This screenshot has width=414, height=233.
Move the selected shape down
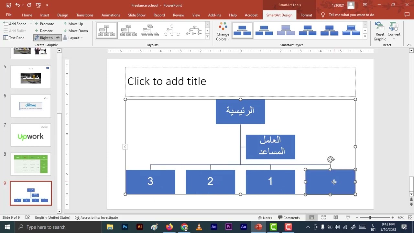coord(75,31)
